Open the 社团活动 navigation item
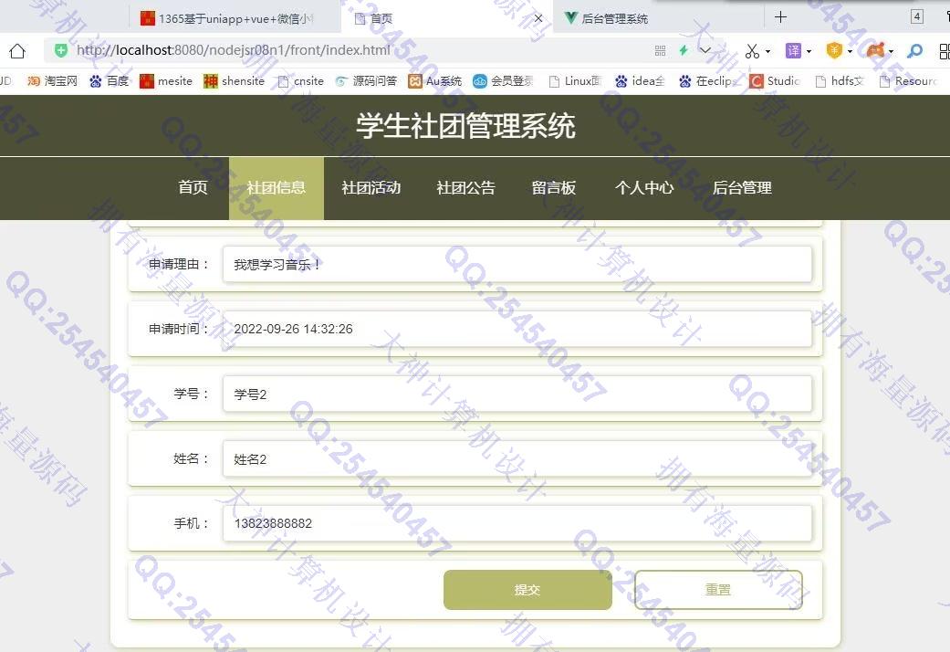 click(x=371, y=188)
